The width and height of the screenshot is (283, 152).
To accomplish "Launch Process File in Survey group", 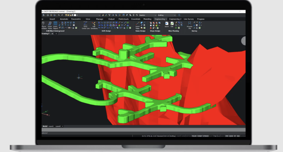I will 190,25.
